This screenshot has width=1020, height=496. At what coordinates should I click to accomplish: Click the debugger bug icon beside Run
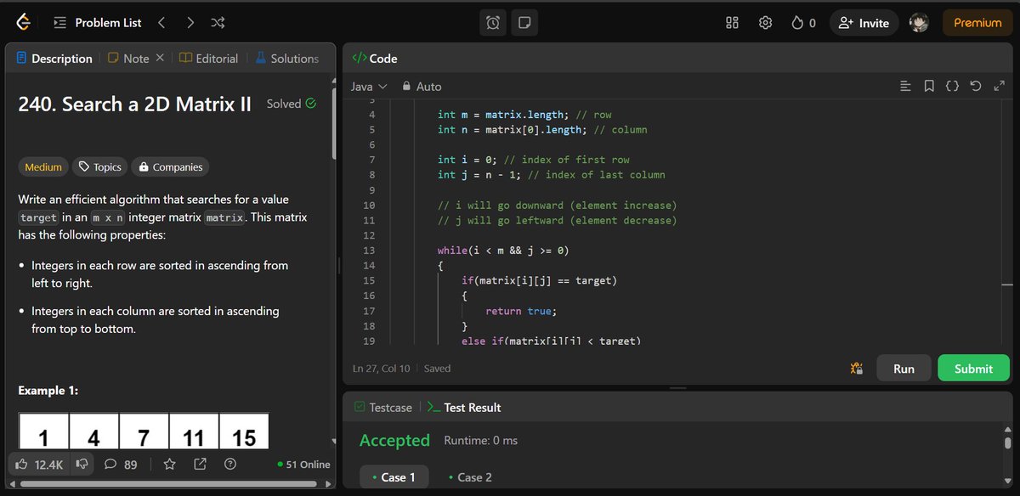[x=856, y=369]
